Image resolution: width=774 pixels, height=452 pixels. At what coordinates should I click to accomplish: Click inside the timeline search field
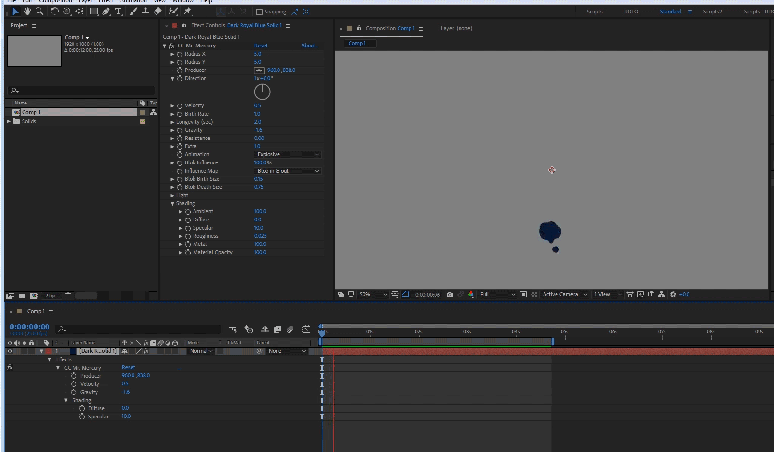click(139, 329)
